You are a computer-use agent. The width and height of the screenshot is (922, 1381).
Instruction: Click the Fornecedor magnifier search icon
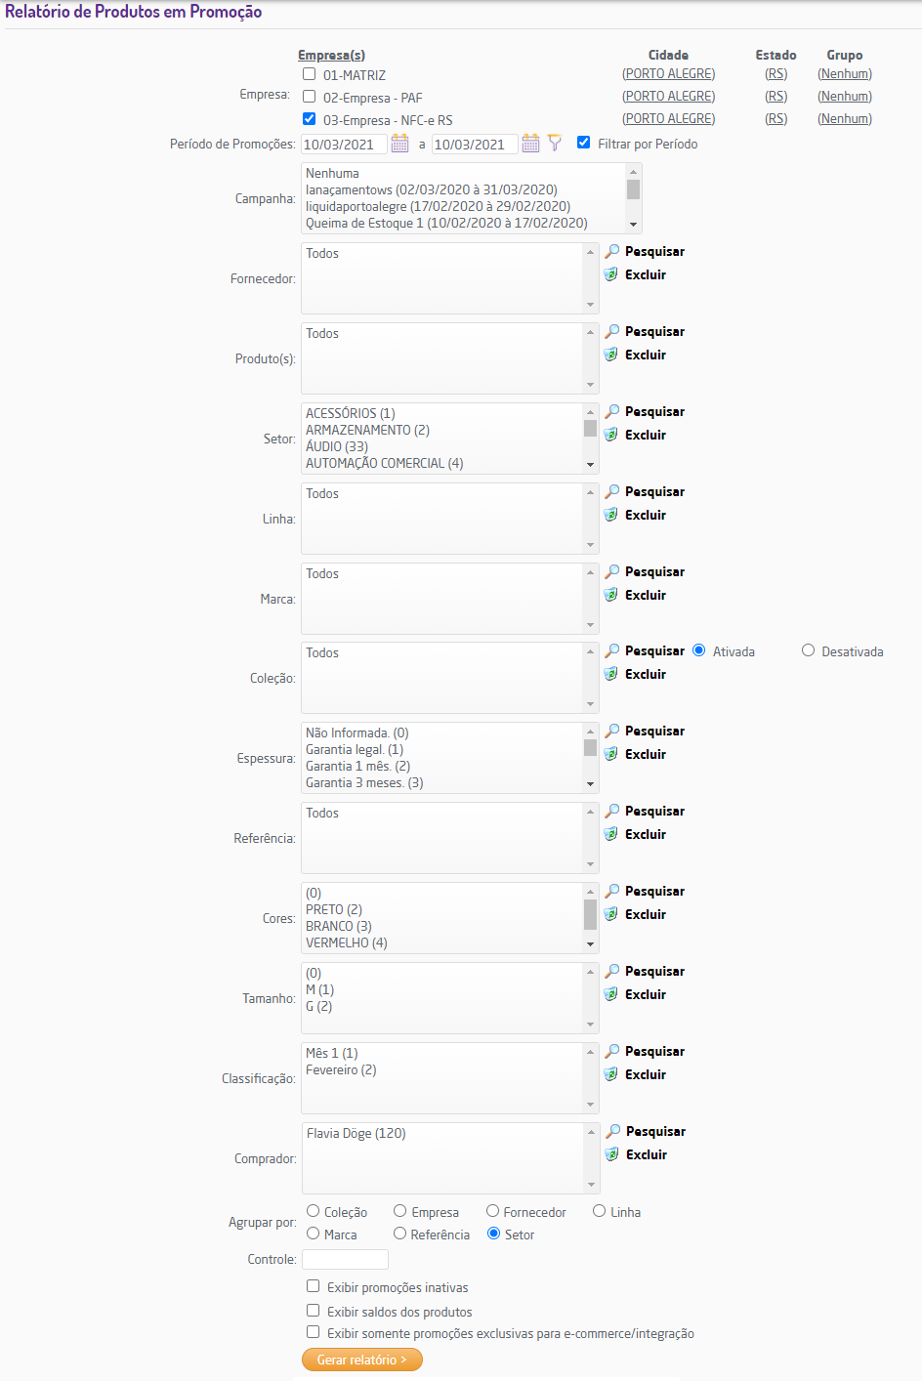pyautogui.click(x=612, y=251)
